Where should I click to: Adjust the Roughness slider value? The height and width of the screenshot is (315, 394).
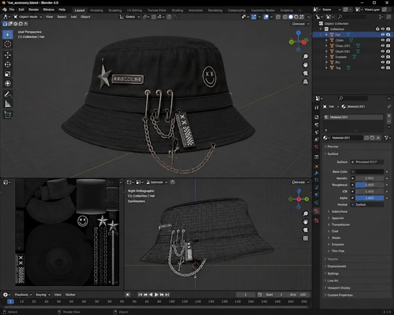coord(370,185)
